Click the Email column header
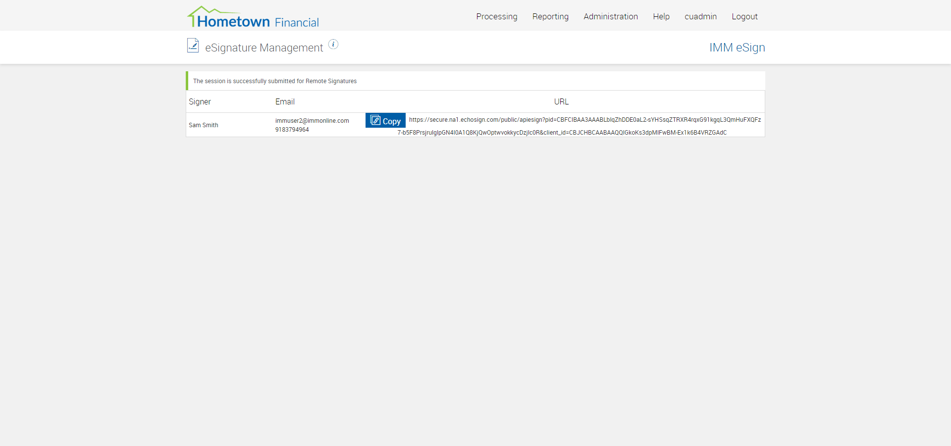The image size is (951, 446). point(285,101)
